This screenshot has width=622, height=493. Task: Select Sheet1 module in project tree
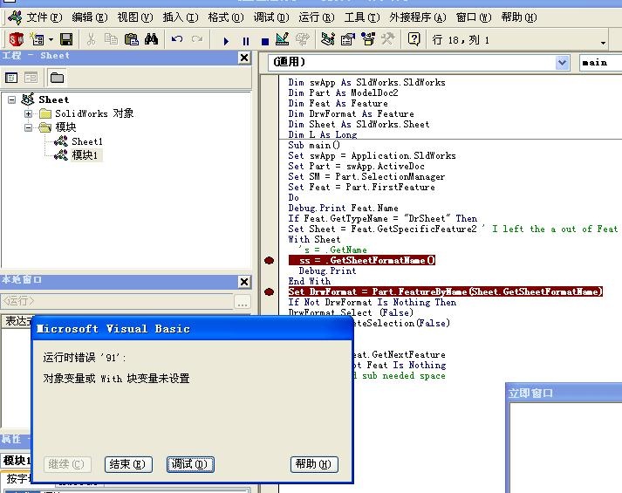pos(87,141)
